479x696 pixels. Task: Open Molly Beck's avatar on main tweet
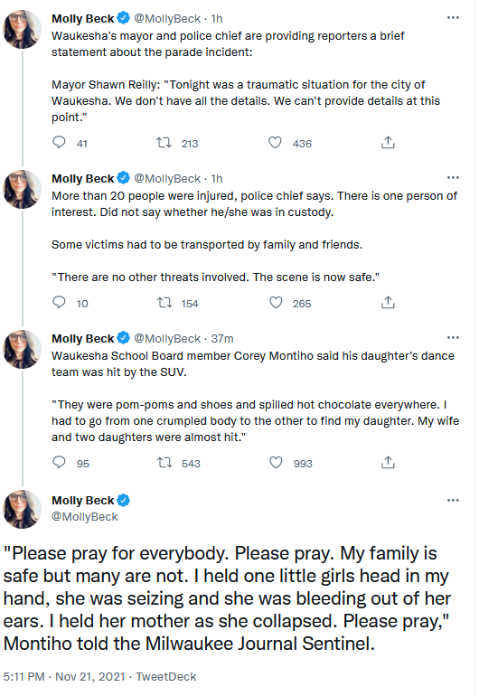23,509
